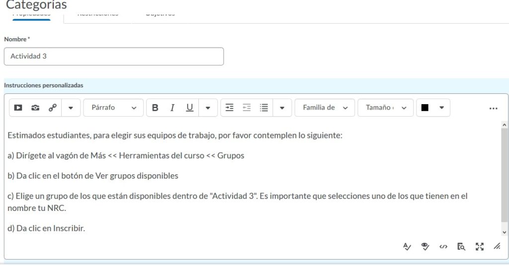Viewport: 509px width, 266px height.
Task: Click the insert image camera icon
Action: click(35, 108)
